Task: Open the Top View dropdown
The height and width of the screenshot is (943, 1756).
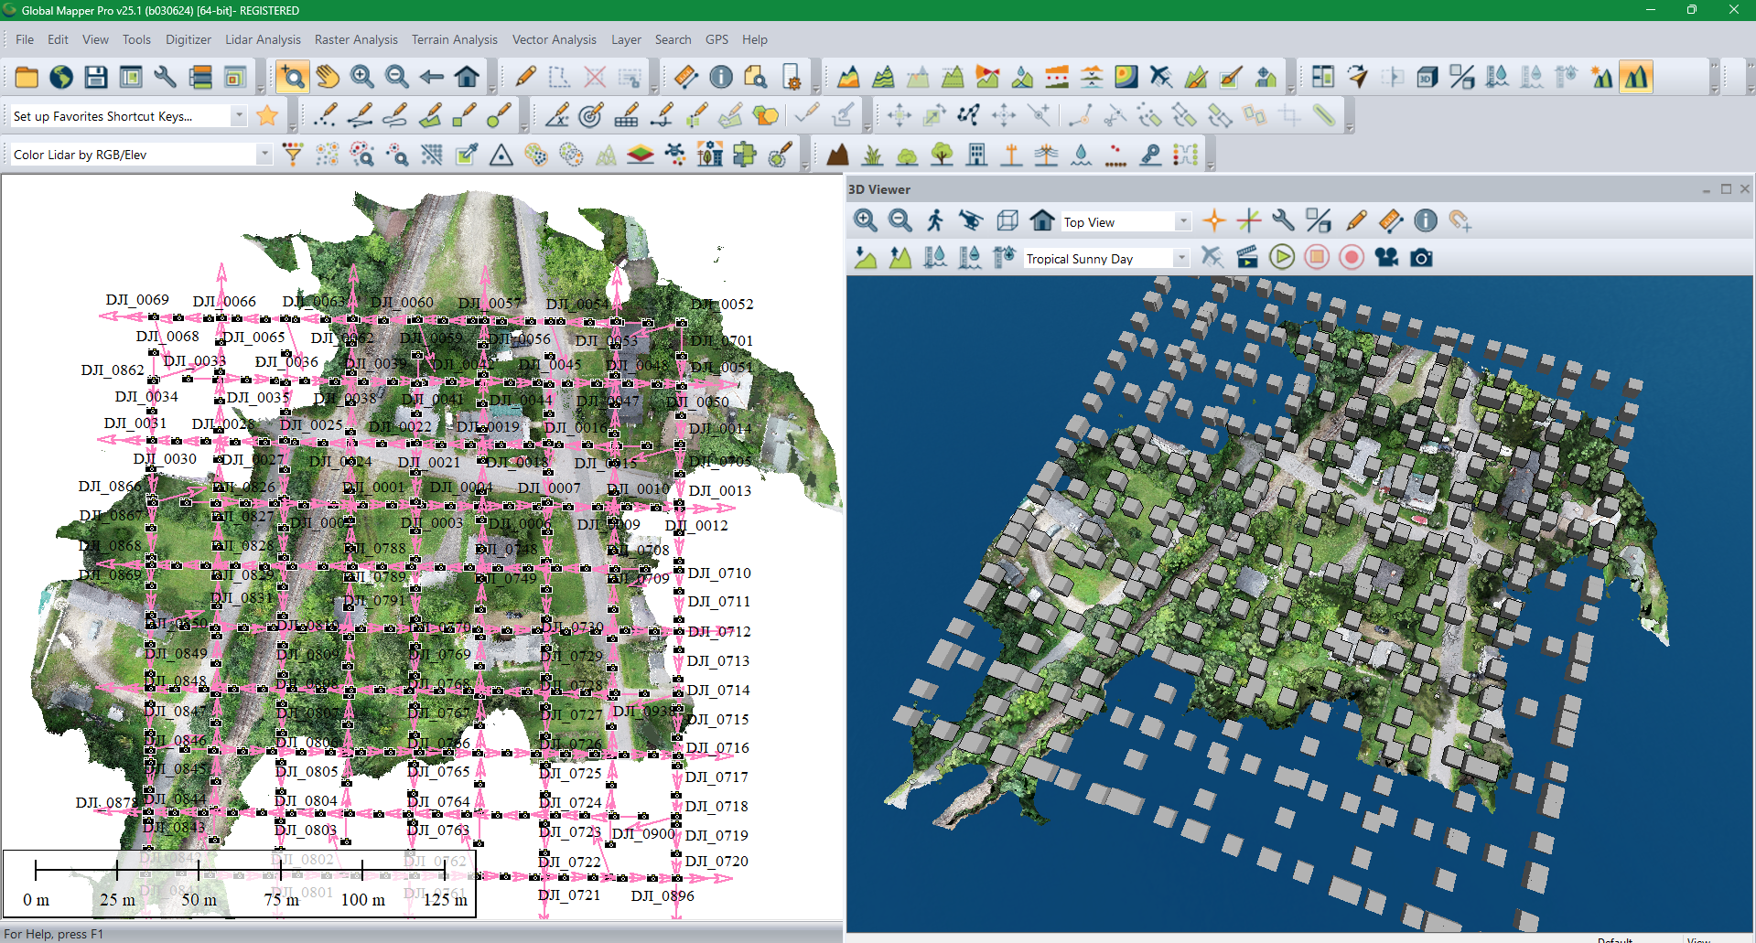Action: pyautogui.click(x=1182, y=221)
